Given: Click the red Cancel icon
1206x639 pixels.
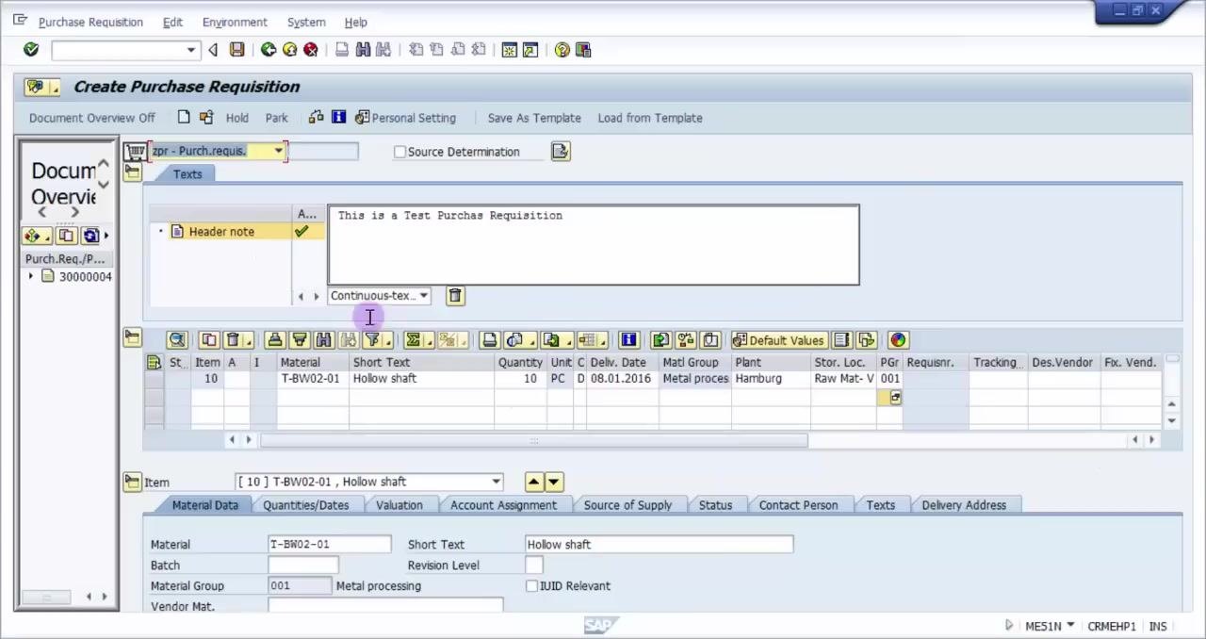Looking at the screenshot, I should [310, 50].
